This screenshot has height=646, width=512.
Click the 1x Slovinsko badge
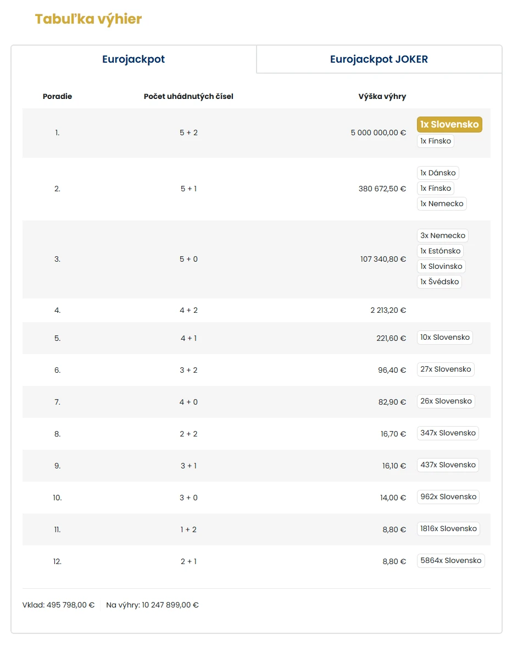coord(441,267)
